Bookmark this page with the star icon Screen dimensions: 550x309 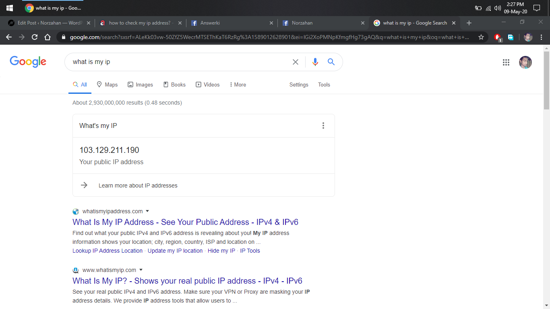(481, 37)
